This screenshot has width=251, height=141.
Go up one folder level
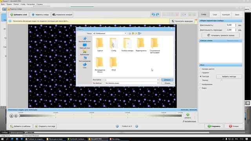[x=133, y=33]
